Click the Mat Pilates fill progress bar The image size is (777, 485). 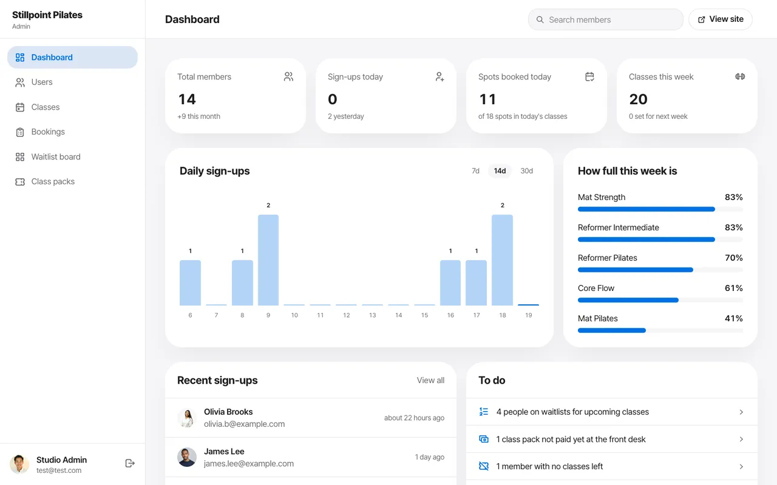(x=660, y=330)
